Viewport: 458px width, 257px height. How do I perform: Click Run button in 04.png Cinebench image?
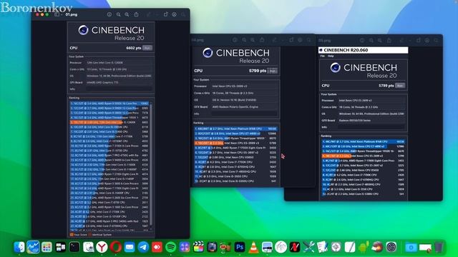273,71
